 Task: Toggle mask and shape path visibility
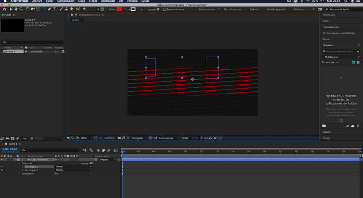(100, 138)
